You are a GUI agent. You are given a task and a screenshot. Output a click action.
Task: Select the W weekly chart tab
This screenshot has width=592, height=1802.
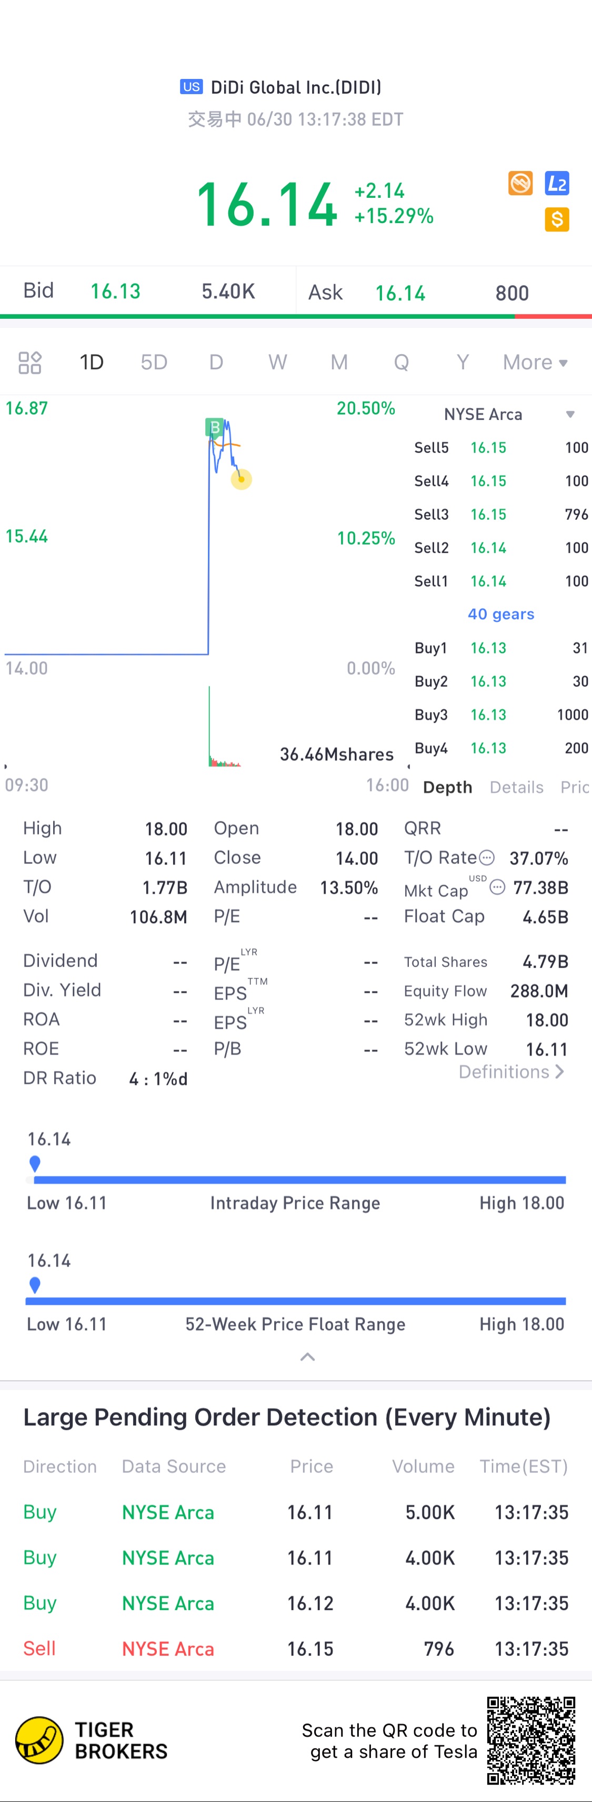277,363
